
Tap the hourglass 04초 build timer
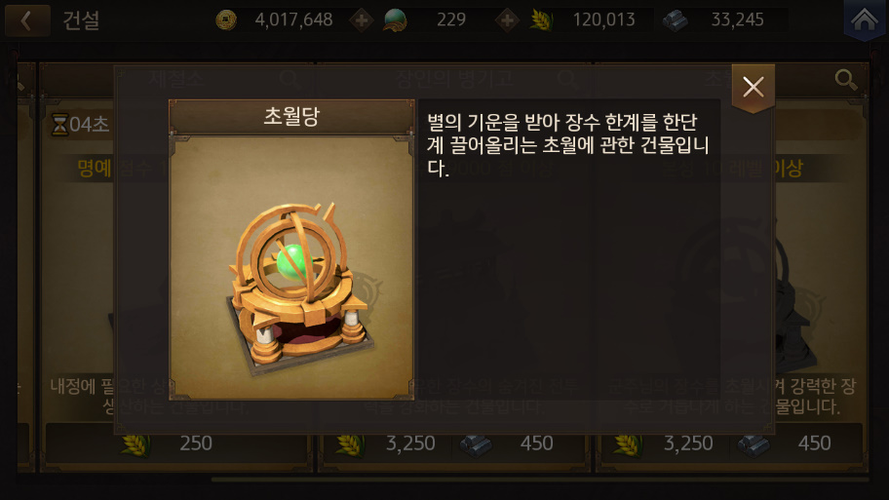pos(80,124)
